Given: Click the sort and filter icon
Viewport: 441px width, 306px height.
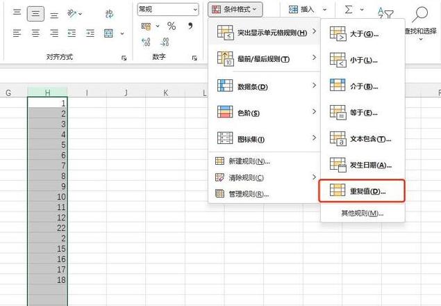Looking at the screenshot, I should click(x=385, y=13).
